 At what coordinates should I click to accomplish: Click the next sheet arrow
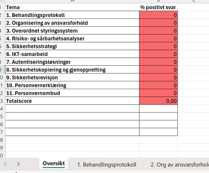click(18, 164)
